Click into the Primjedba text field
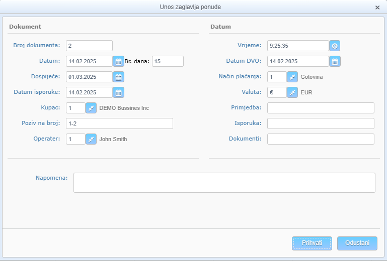The height and width of the screenshot is (261, 387). pos(321,108)
